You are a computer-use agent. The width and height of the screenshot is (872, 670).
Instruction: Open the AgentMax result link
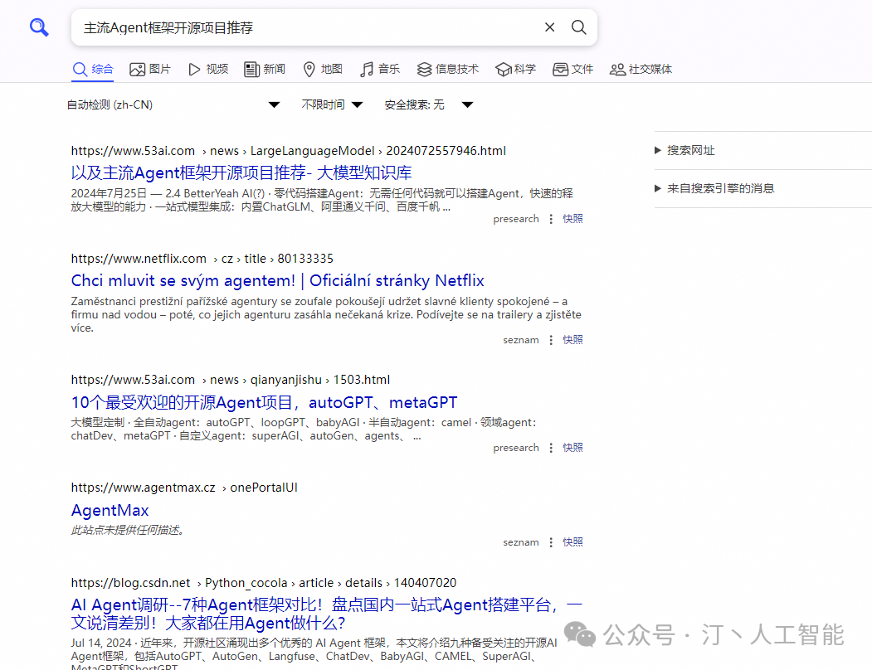110,510
